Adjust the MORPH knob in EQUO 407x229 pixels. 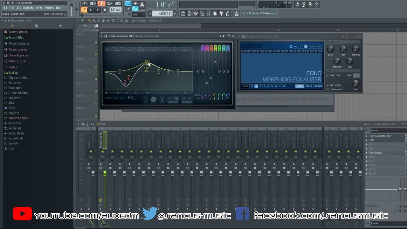pyautogui.click(x=355, y=49)
